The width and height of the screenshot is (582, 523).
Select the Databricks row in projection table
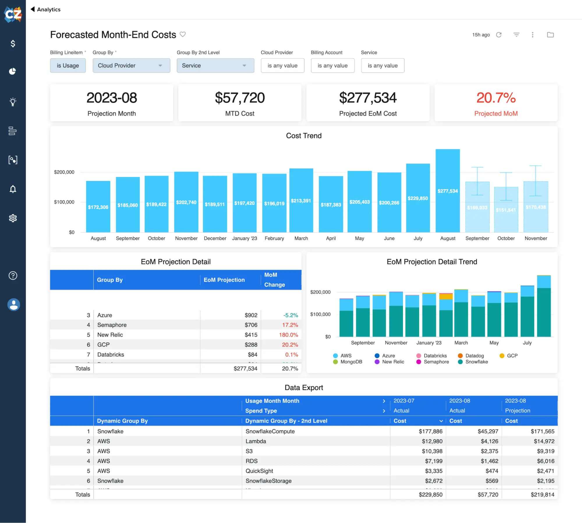click(x=176, y=354)
